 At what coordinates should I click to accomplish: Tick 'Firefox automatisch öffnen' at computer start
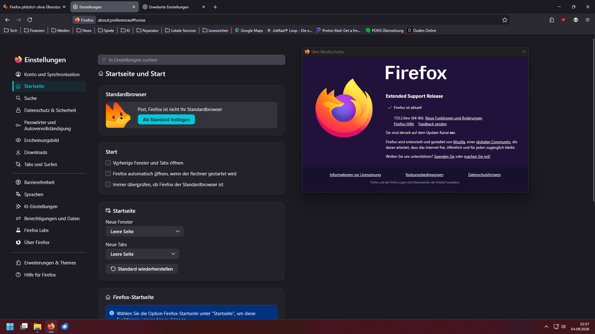108,174
